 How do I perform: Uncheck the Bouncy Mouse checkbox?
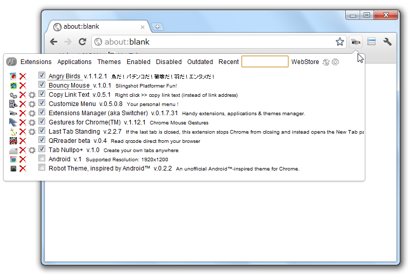(x=42, y=84)
